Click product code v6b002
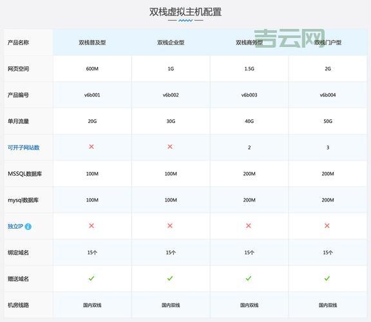 click(171, 95)
